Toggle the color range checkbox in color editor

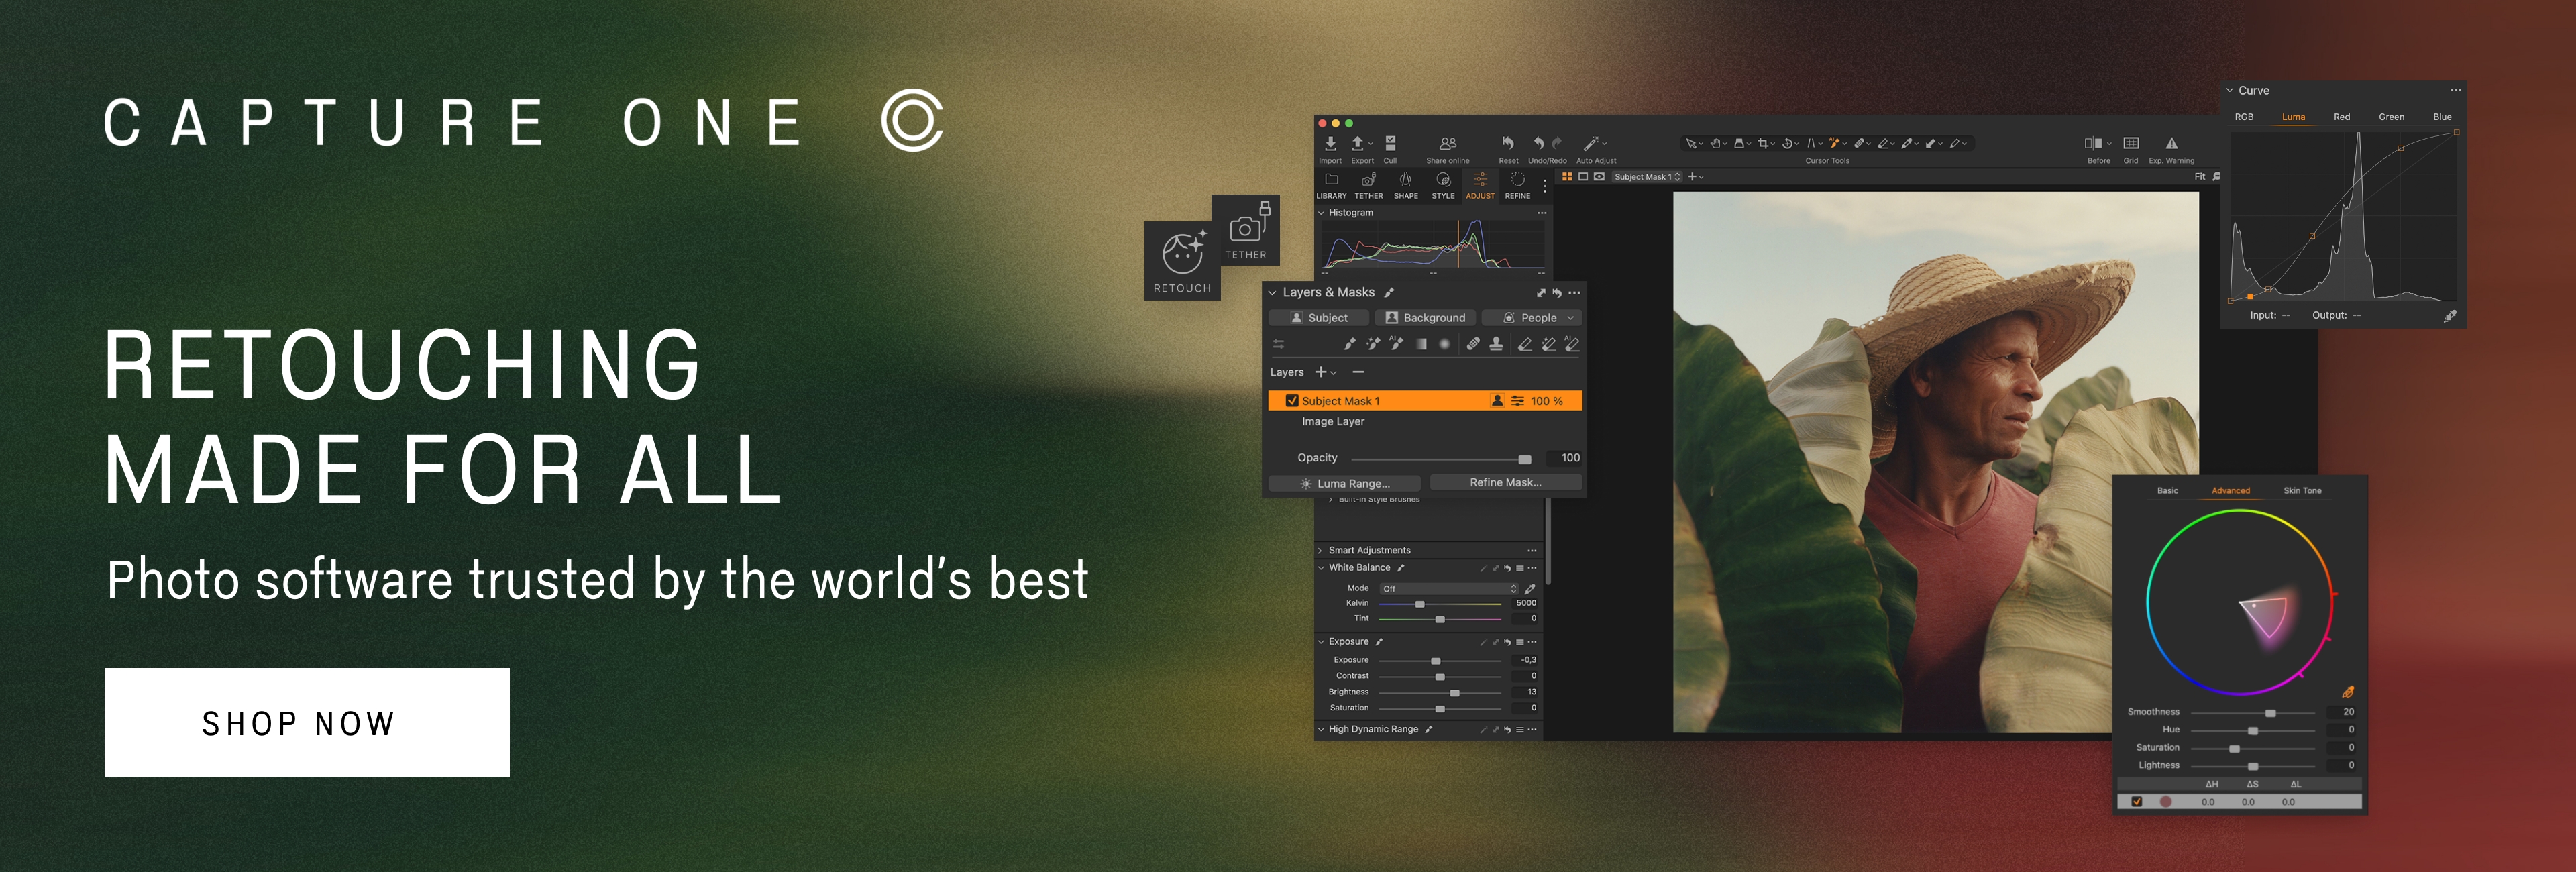coord(2137,802)
